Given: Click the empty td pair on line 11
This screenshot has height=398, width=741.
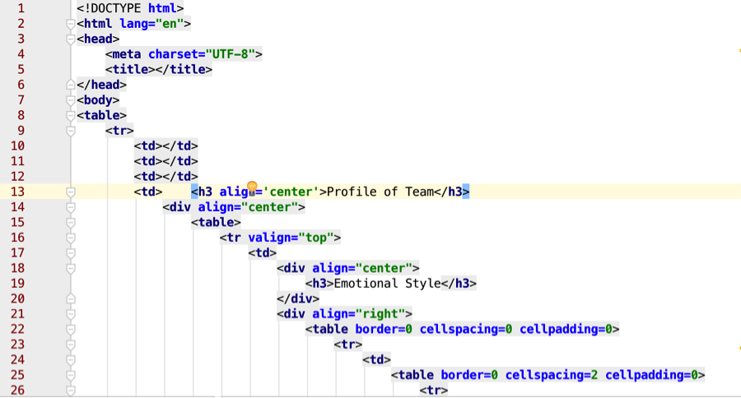Looking at the screenshot, I should click(x=165, y=161).
